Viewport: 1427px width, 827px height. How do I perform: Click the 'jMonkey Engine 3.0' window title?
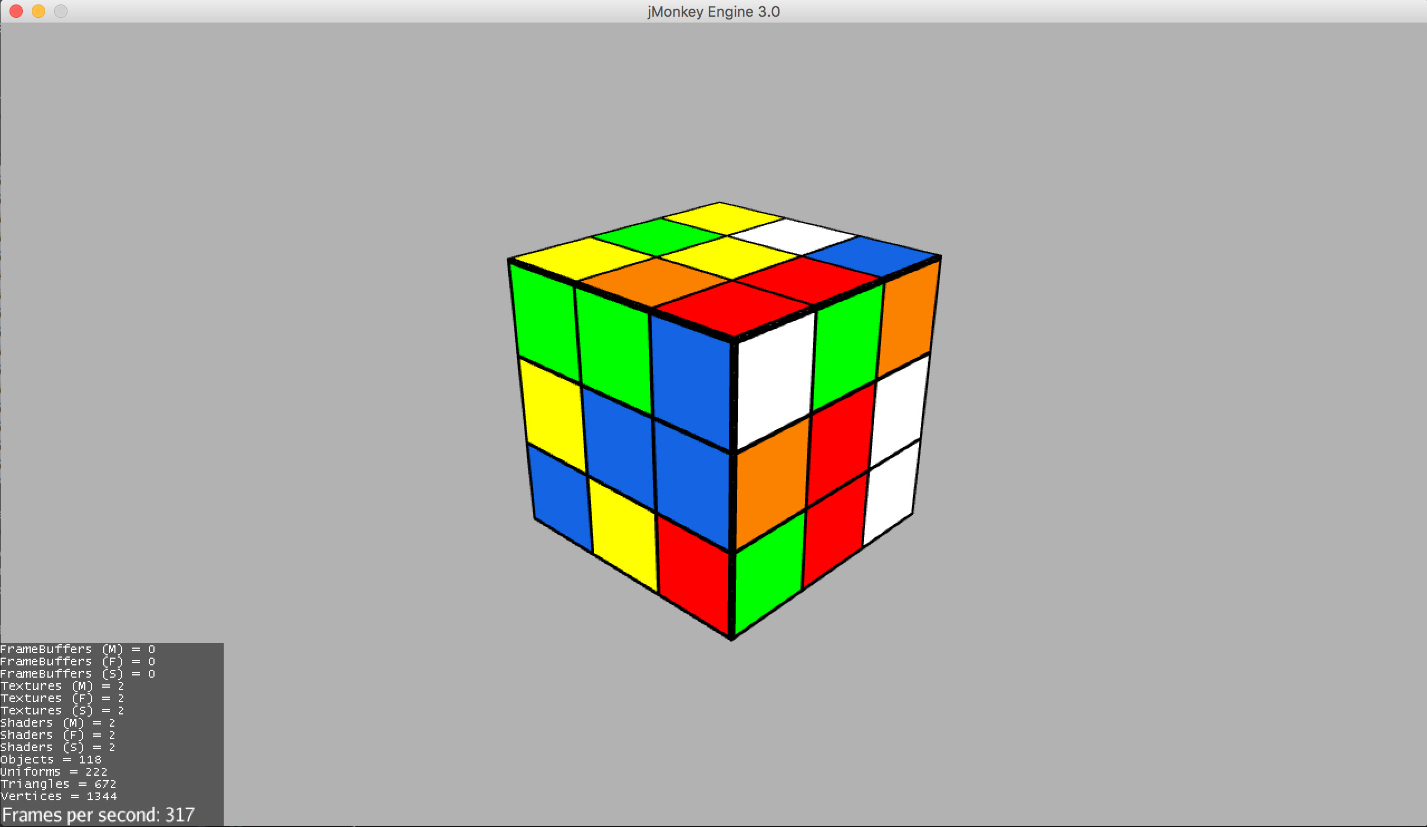(714, 12)
